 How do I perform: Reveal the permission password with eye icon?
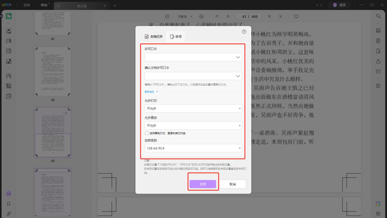click(238, 57)
